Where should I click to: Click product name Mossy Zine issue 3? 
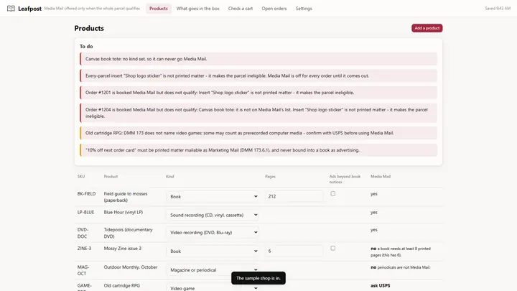(123, 248)
